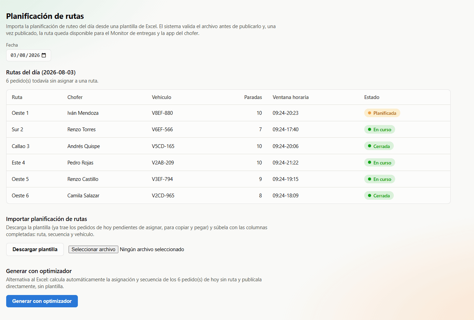
Task: Click driver name Iván Mendoza
Action: coord(83,113)
